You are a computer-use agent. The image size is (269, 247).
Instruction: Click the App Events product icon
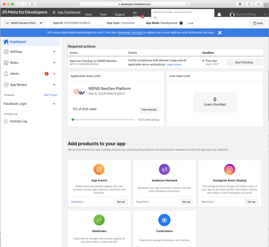pos(99,169)
